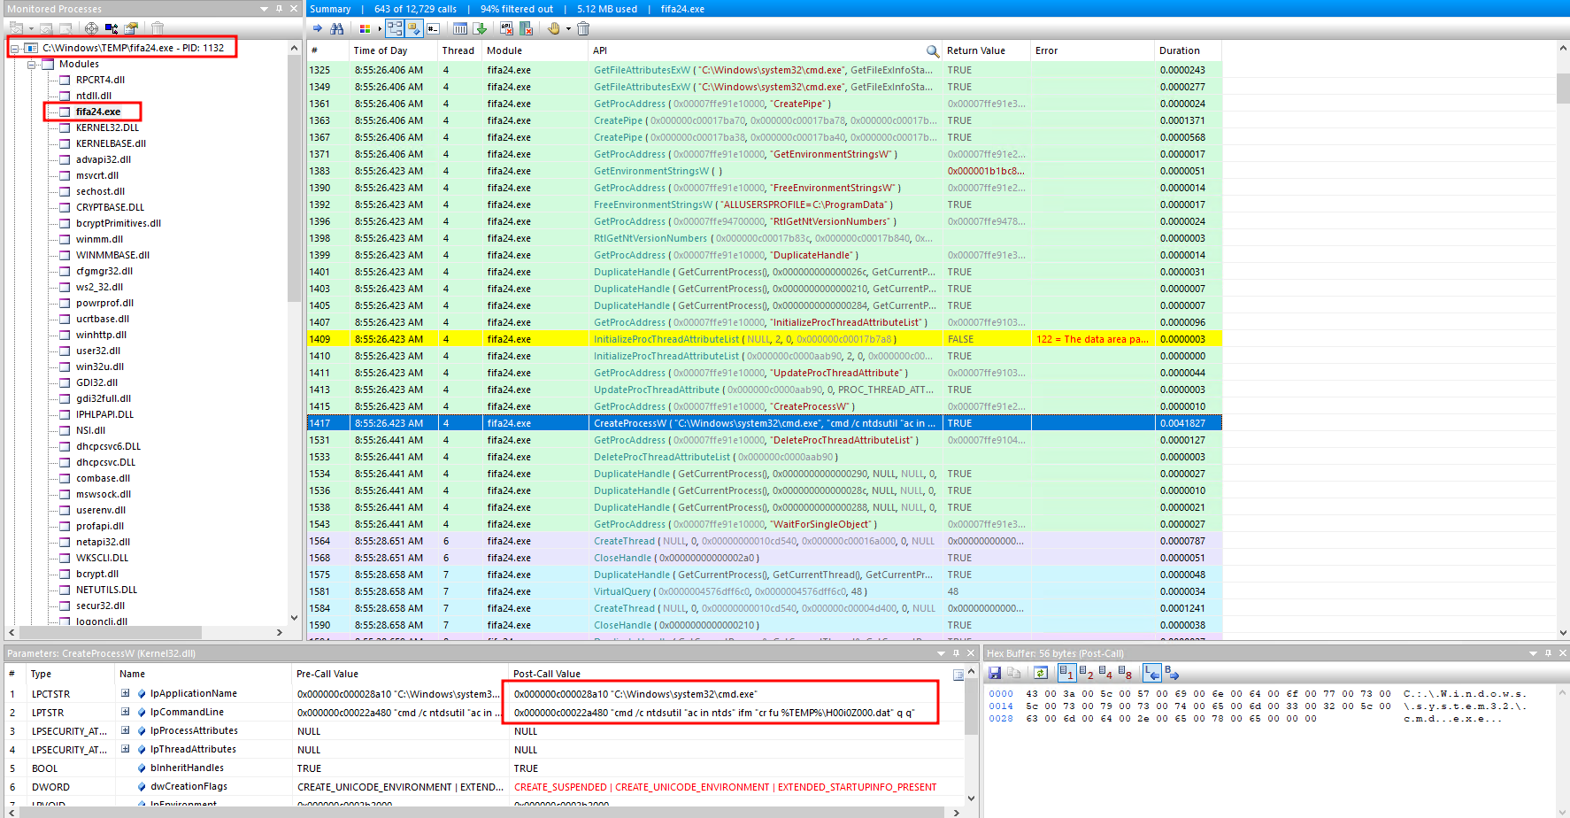Screen dimensions: 1570x818
Task: Open the dropdown arrow next to the hand icon
Action: coord(568,28)
